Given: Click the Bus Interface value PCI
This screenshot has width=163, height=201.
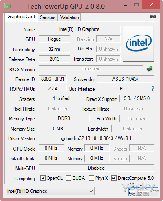Looking at the screenshot, I should point(123,89).
